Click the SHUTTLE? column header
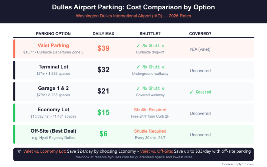 [150, 33]
